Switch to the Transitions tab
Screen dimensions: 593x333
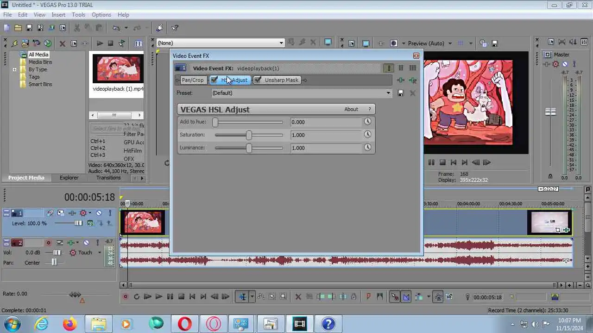tap(108, 178)
